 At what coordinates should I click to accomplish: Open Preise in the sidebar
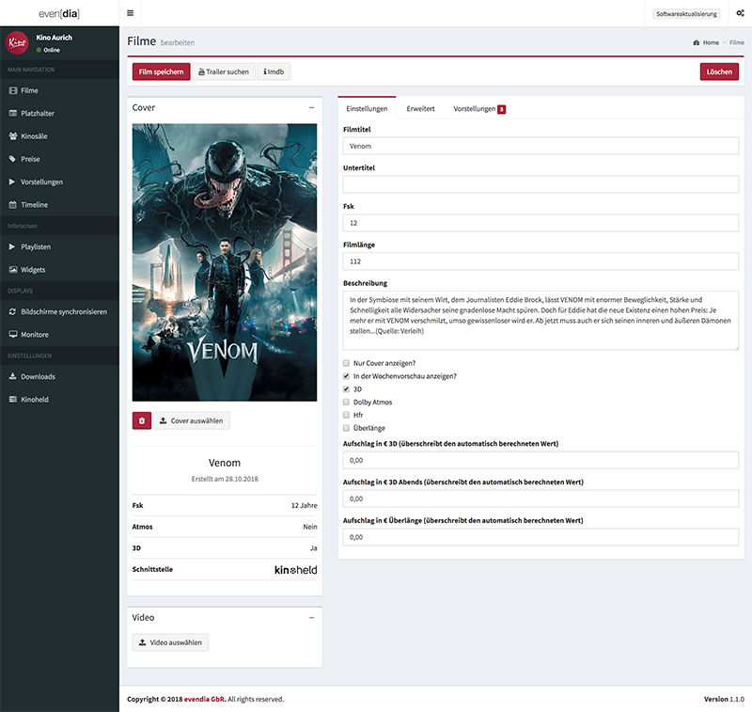click(59, 159)
